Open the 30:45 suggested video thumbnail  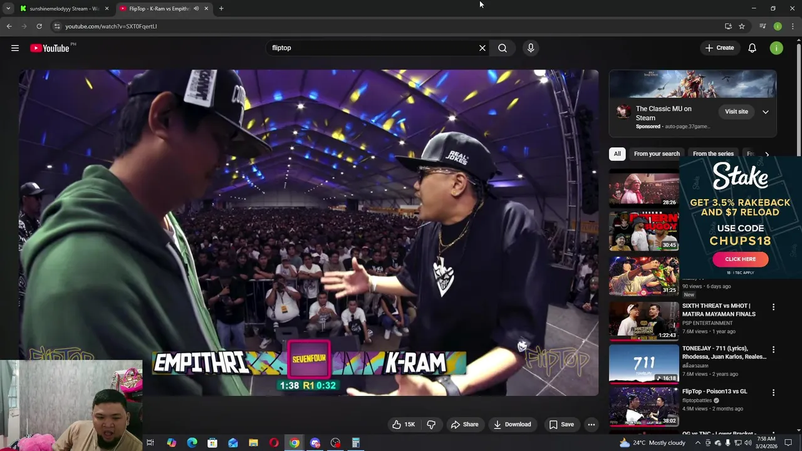(643, 231)
